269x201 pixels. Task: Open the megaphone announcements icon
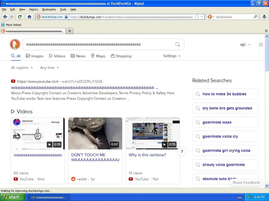click(x=243, y=44)
